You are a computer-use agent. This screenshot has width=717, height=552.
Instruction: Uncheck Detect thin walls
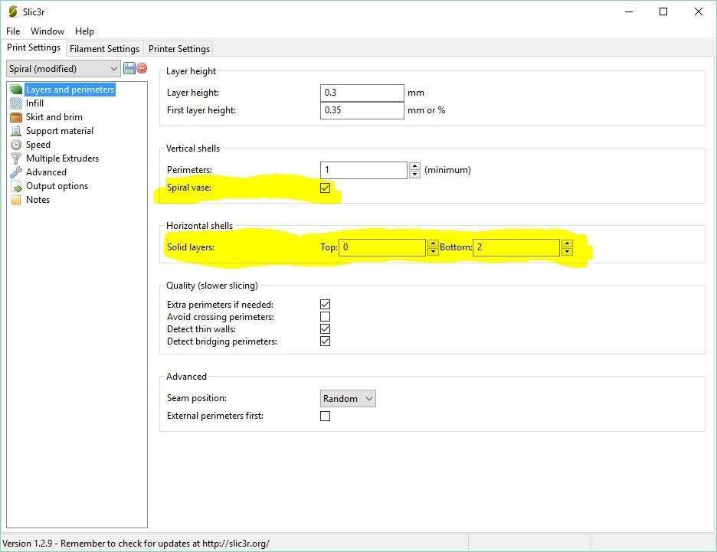point(325,329)
